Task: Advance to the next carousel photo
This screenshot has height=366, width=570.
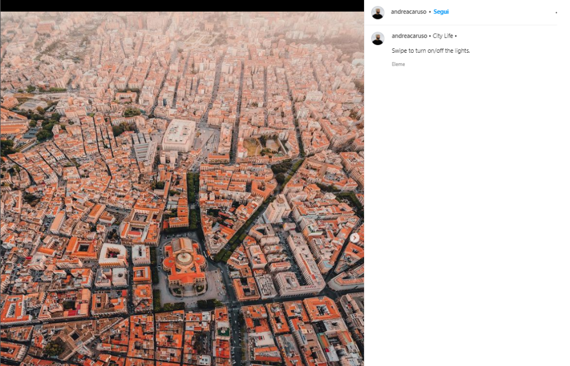Action: [355, 238]
